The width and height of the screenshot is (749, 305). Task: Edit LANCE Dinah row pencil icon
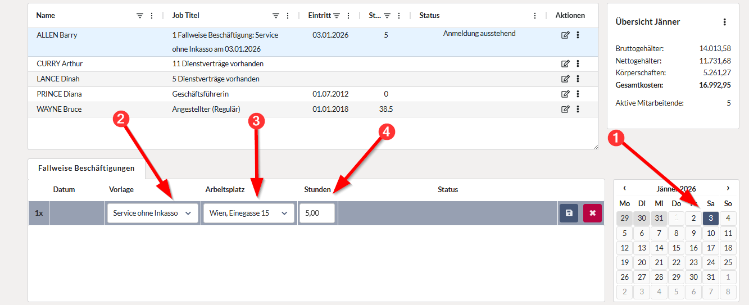pyautogui.click(x=565, y=79)
